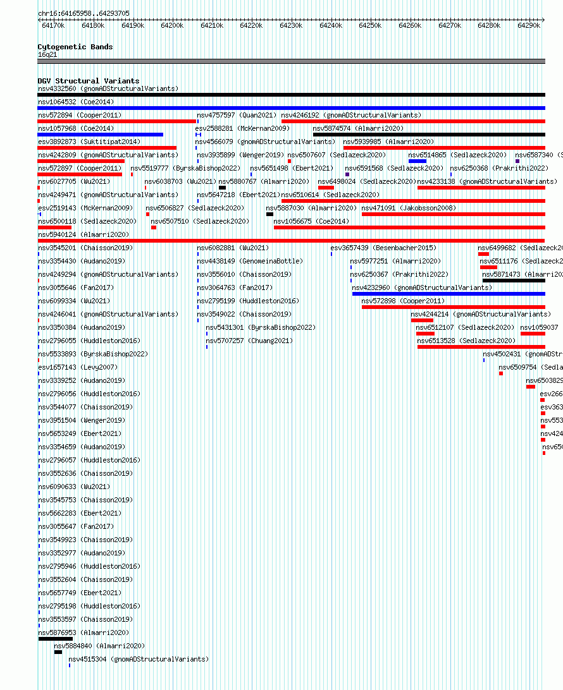Open nsv471091 (Jakobsson2008) variant
Image resolution: width=563 pixels, height=690 pixels.
[409, 207]
